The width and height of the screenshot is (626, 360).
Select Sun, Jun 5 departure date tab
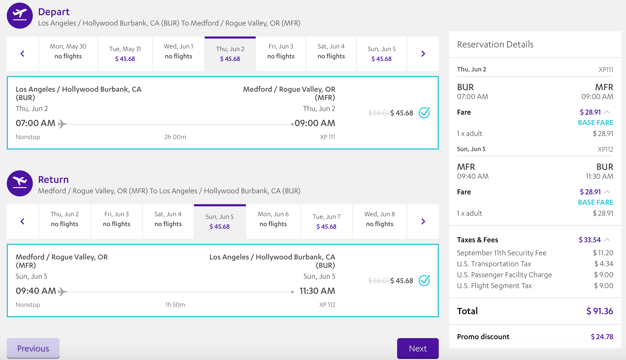click(381, 54)
